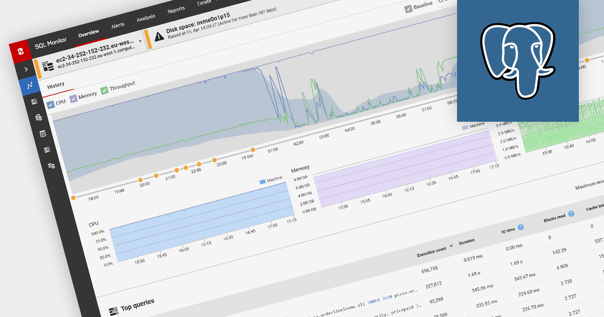Open the table grid sidebar icon

click(x=43, y=134)
